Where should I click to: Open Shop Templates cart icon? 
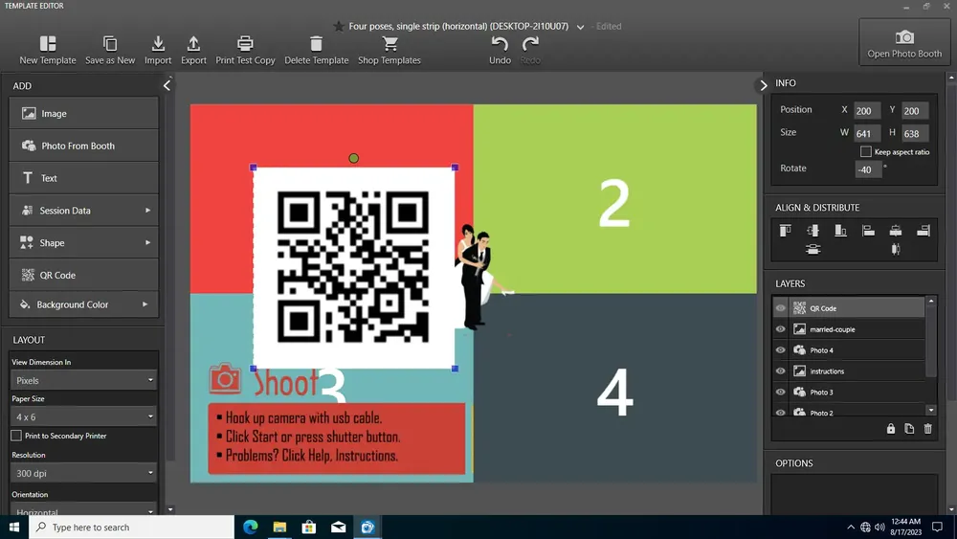(x=389, y=43)
